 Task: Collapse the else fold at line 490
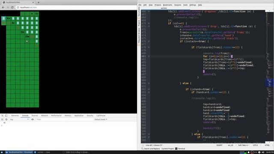149,83
